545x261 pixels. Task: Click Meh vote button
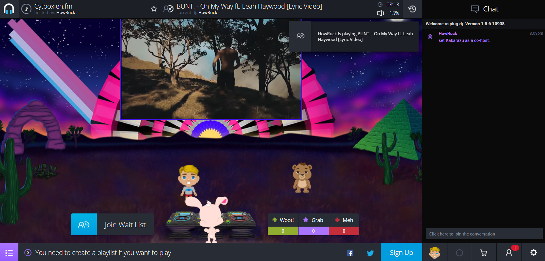344,220
